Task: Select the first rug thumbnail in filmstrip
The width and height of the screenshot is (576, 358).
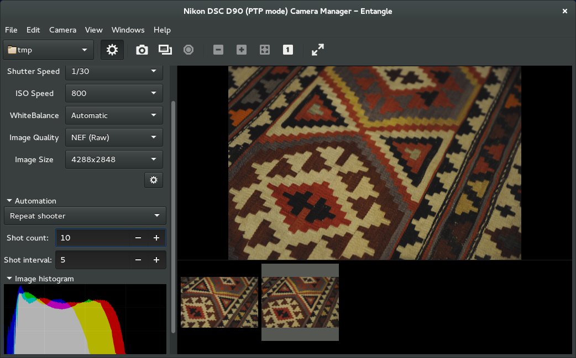Action: click(219, 302)
